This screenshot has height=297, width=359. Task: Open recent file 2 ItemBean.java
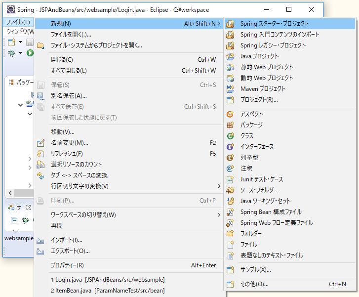click(x=129, y=291)
